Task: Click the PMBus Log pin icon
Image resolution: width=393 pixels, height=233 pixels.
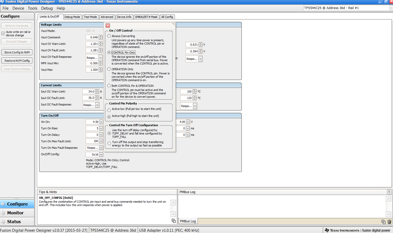Action: [x=389, y=192]
